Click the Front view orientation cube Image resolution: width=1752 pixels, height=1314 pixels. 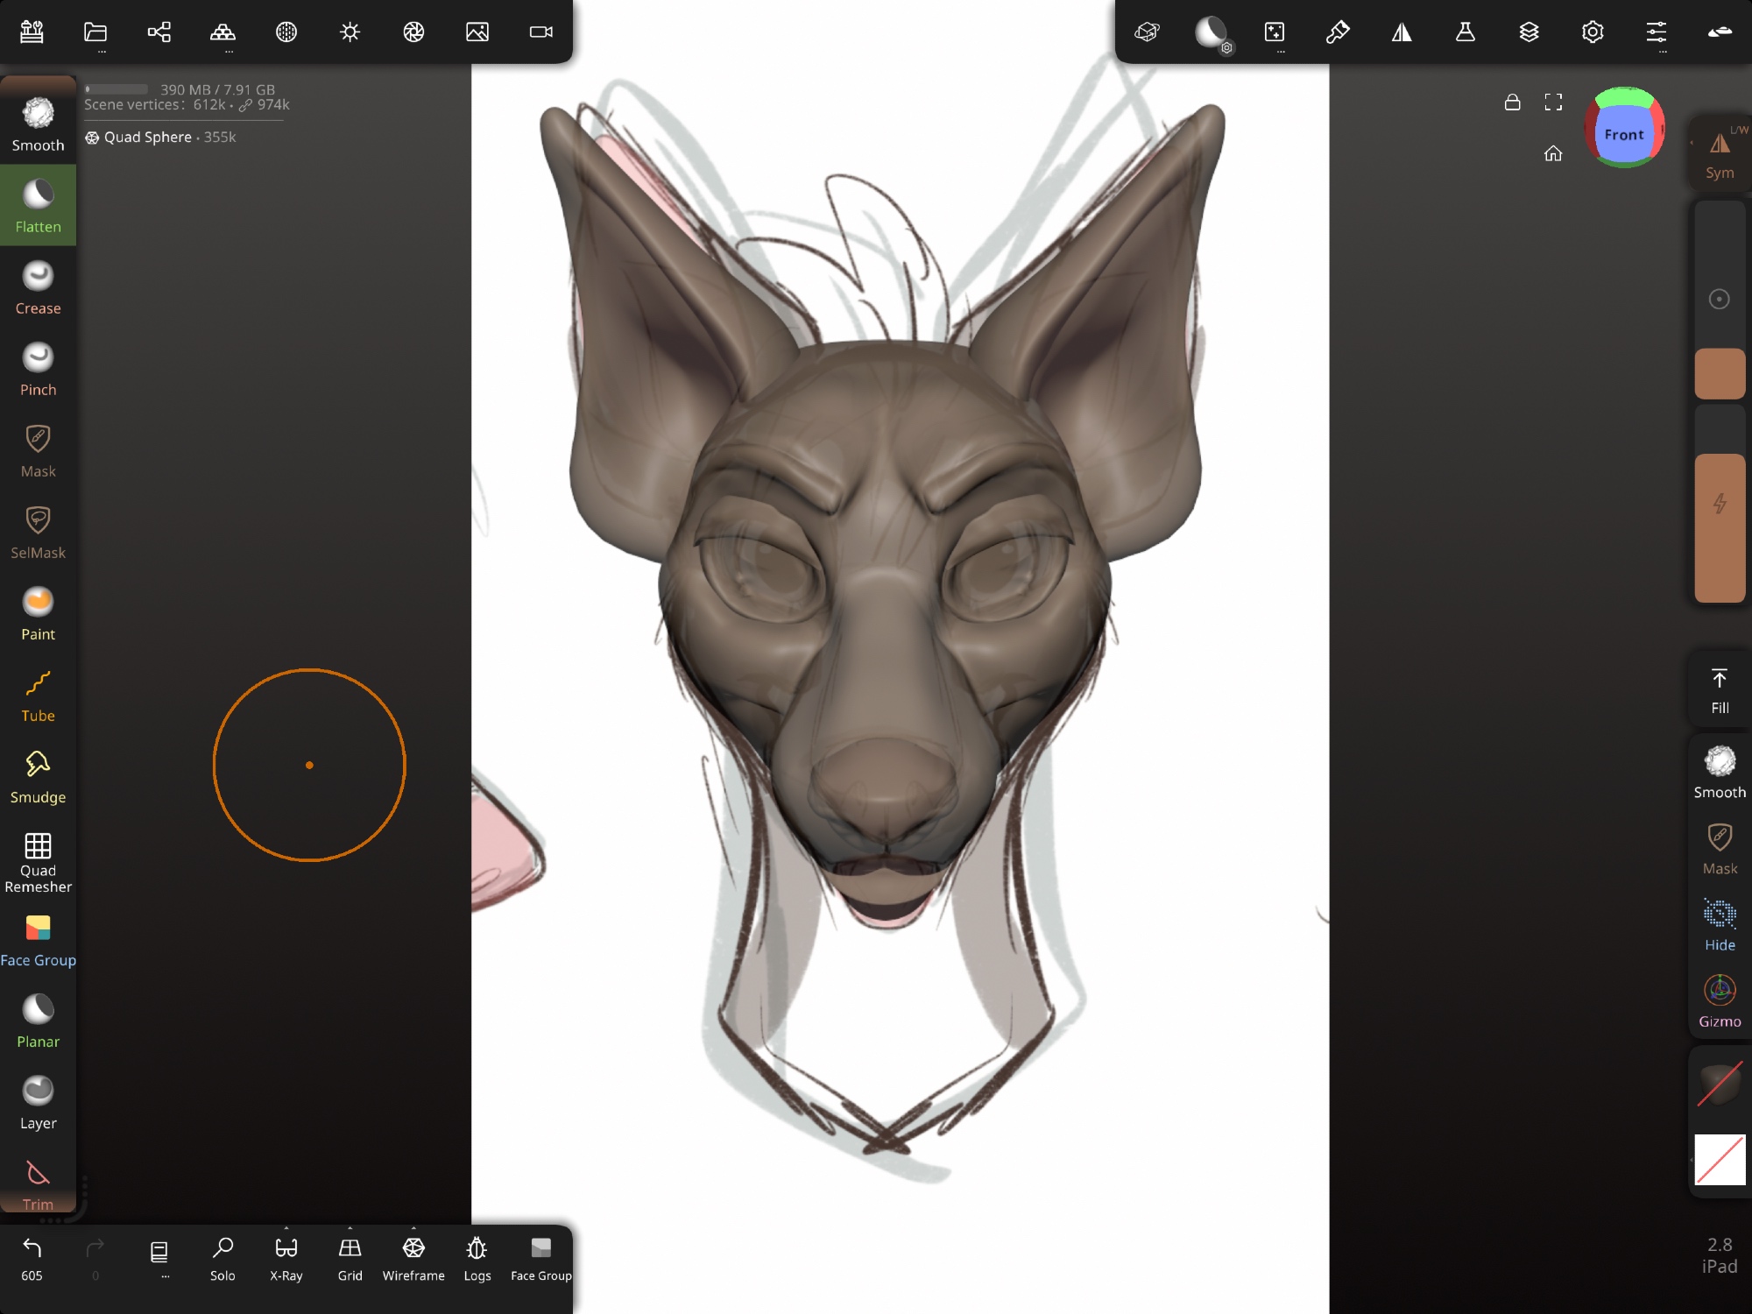pyautogui.click(x=1624, y=134)
